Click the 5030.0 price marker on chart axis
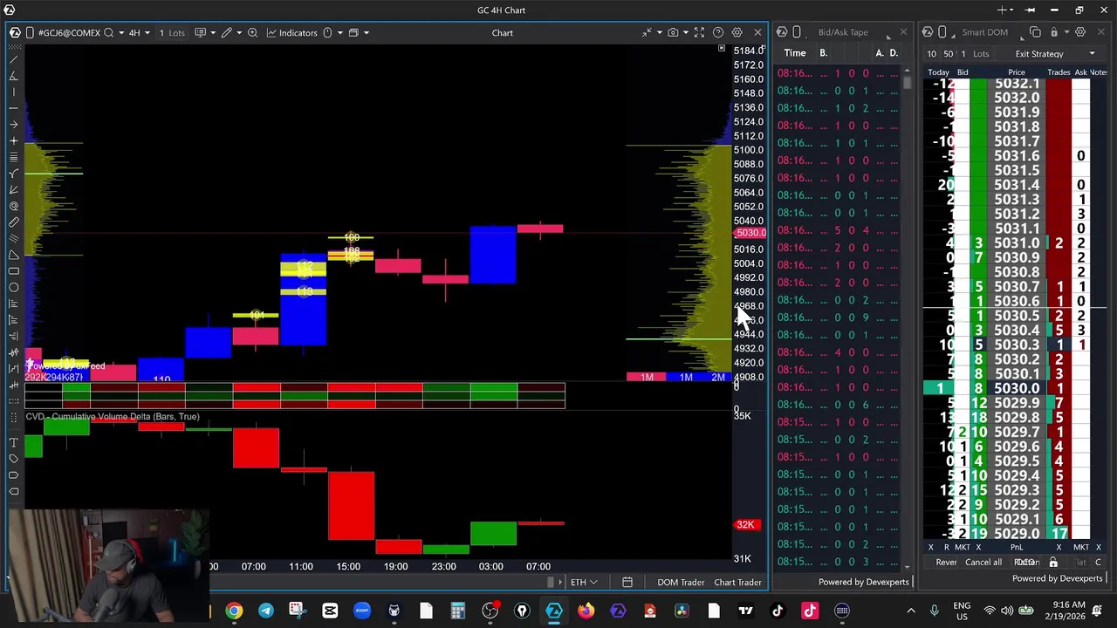1117x628 pixels. [x=750, y=233]
